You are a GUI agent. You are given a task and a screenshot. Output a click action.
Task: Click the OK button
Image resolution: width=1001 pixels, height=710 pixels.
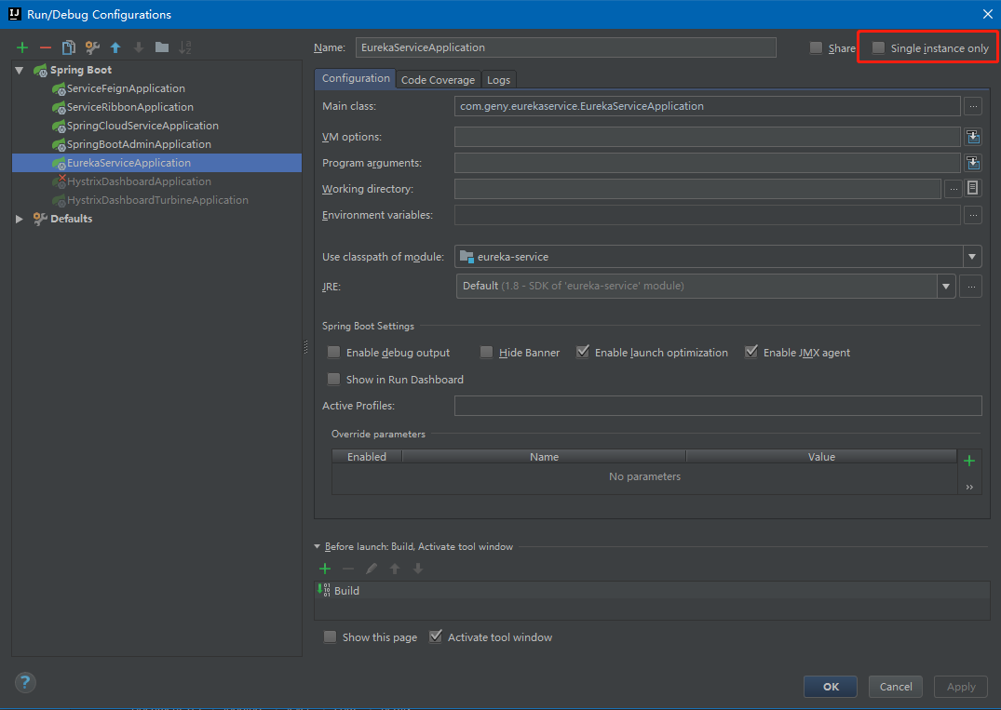[831, 687]
